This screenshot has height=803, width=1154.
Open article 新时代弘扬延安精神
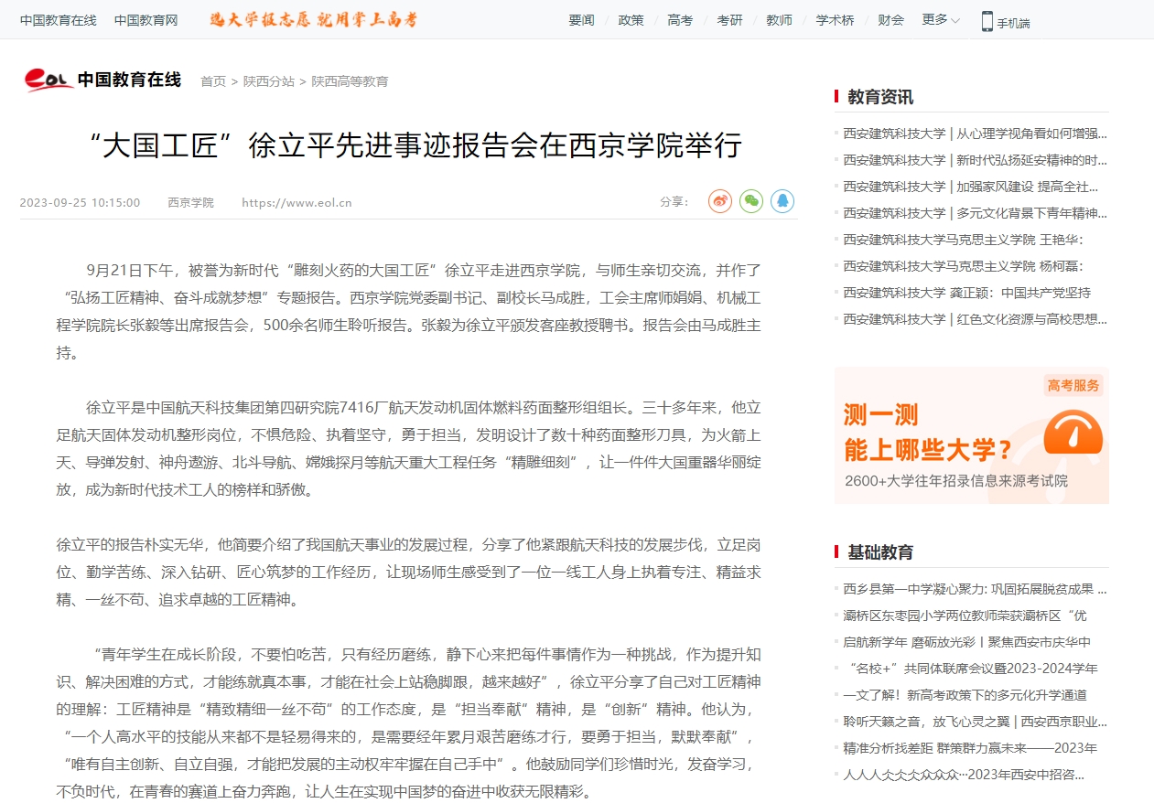click(976, 160)
